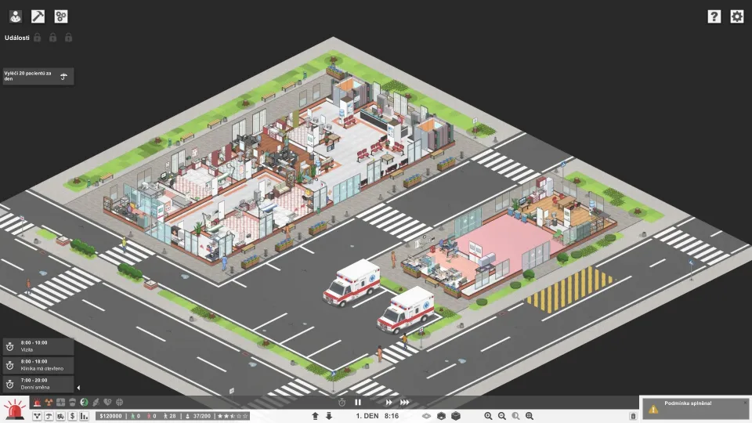752x423 pixels.
Task: Click the zoom in magnifier icon
Action: (488, 416)
